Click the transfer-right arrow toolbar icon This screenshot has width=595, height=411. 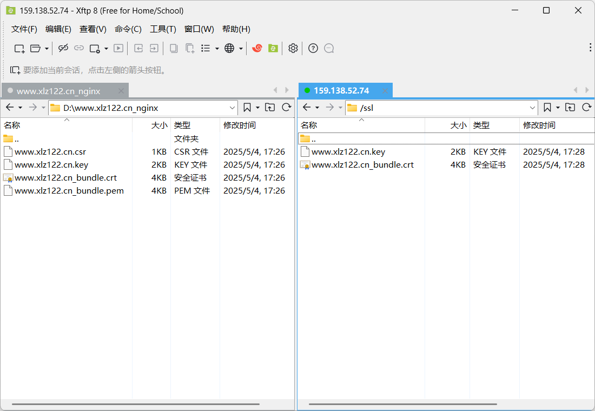154,48
